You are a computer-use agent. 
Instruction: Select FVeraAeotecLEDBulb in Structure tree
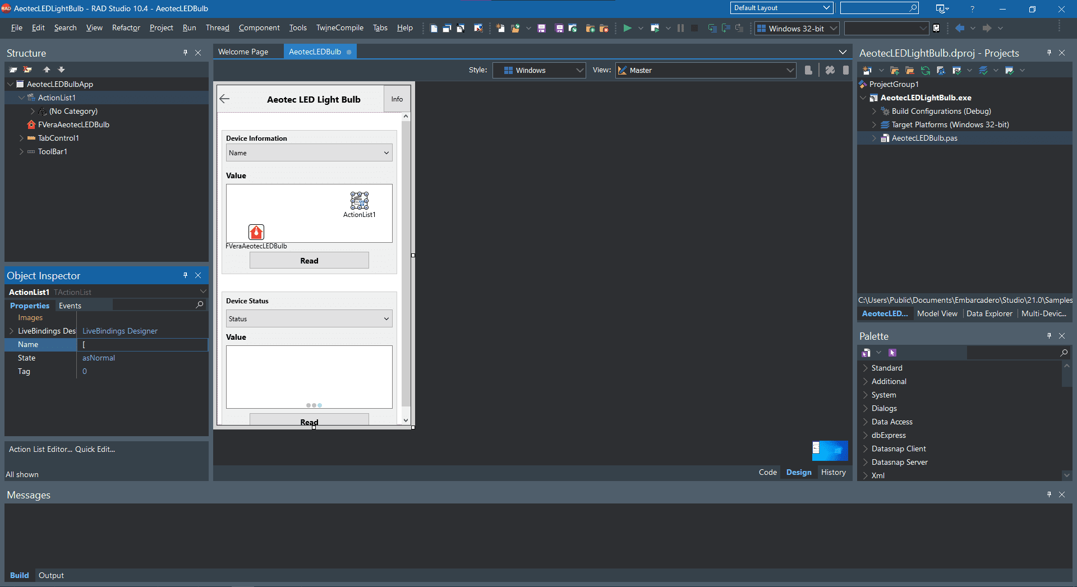73,124
